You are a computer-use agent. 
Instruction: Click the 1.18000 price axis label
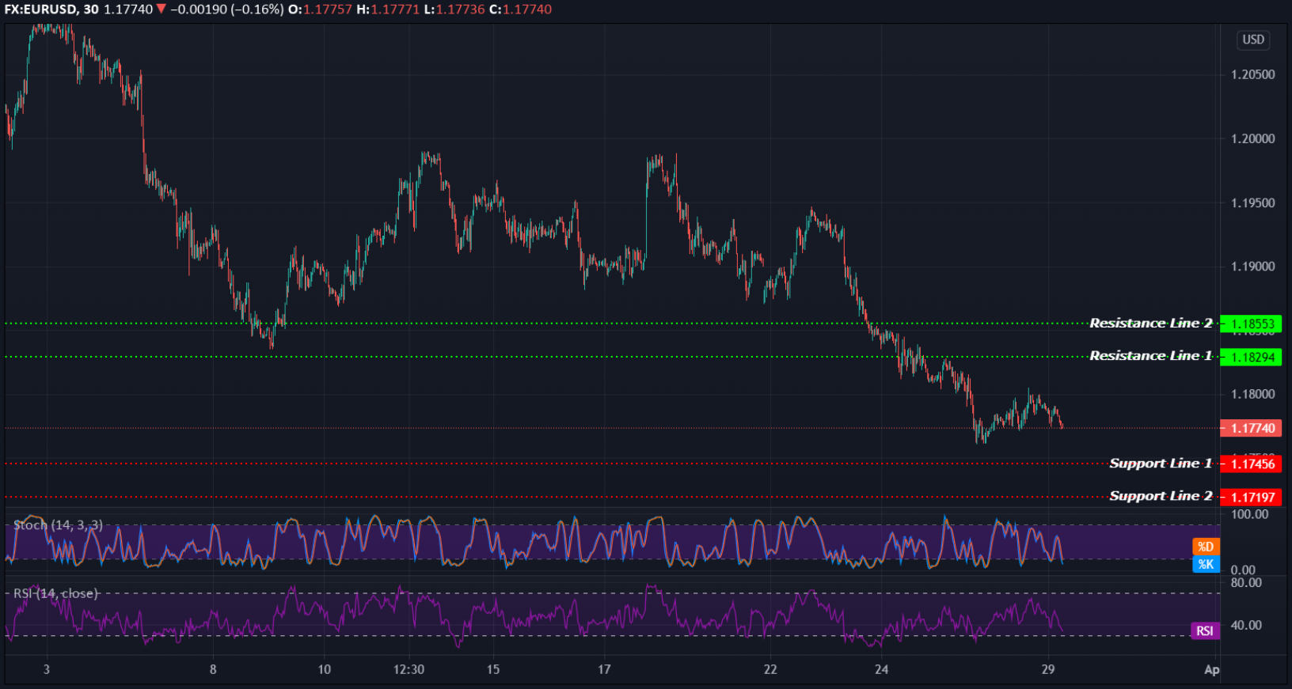click(1252, 394)
